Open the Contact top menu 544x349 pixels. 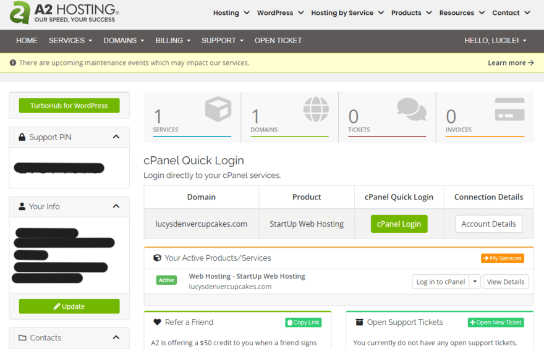pyautogui.click(x=511, y=13)
